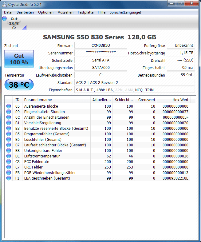Click the masked Seriennummer field
The image size is (201, 242).
coord(101,53)
